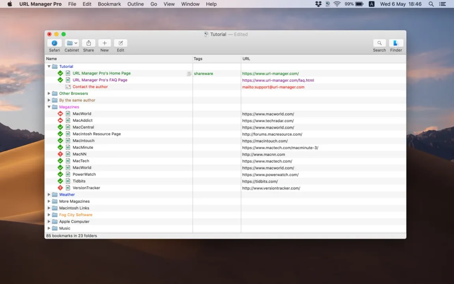454x284 pixels.
Task: Expand the Fog City Software folder
Action: point(49,215)
